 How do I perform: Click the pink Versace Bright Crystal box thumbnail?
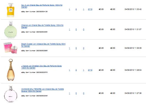click(x=10, y=48)
